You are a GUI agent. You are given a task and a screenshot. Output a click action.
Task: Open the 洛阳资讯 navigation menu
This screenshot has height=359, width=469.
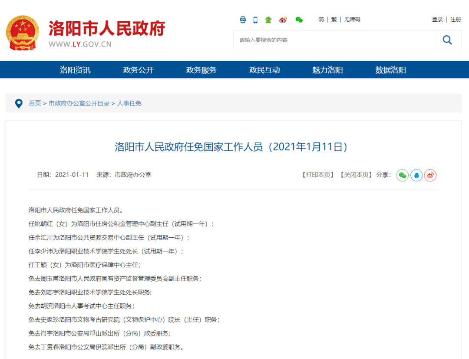(75, 70)
